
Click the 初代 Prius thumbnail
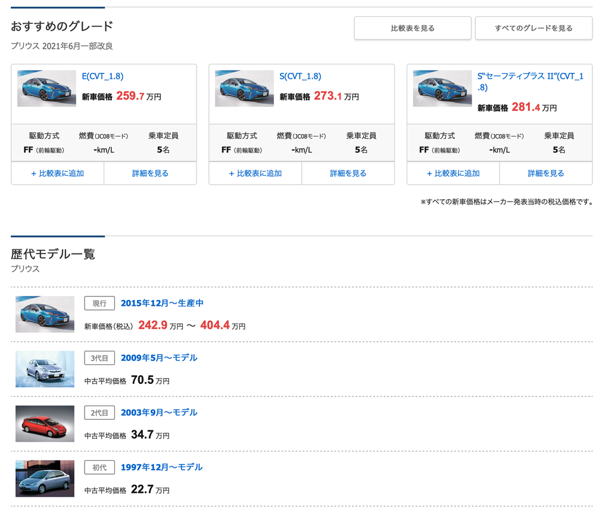[x=45, y=478]
